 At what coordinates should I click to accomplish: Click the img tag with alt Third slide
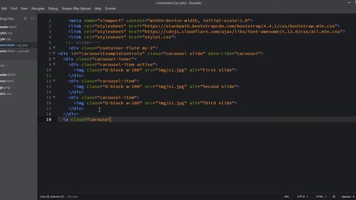click(155, 103)
